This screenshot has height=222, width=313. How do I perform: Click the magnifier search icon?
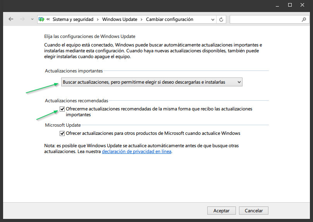pyautogui.click(x=304, y=19)
